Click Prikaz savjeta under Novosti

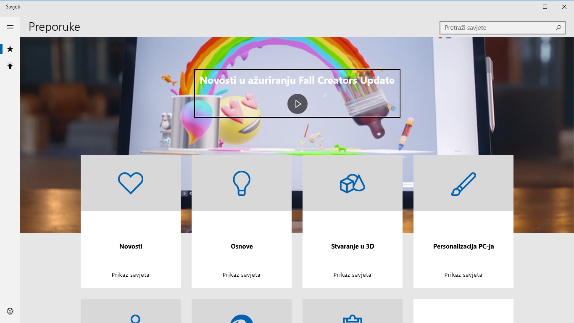131,275
